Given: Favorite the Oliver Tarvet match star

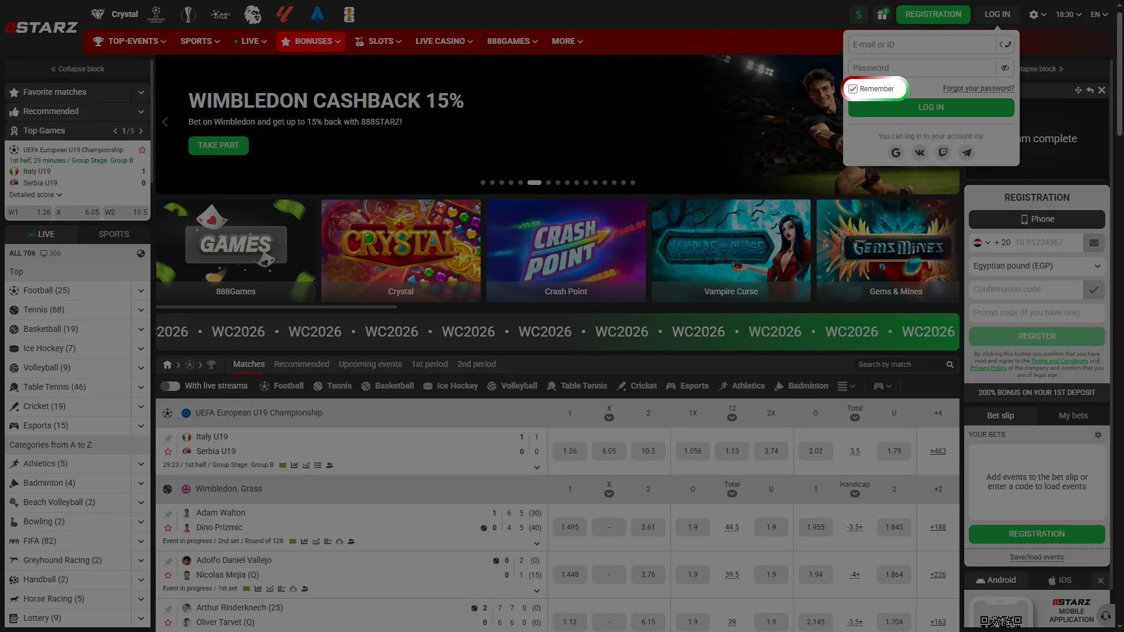Looking at the screenshot, I should click(168, 623).
